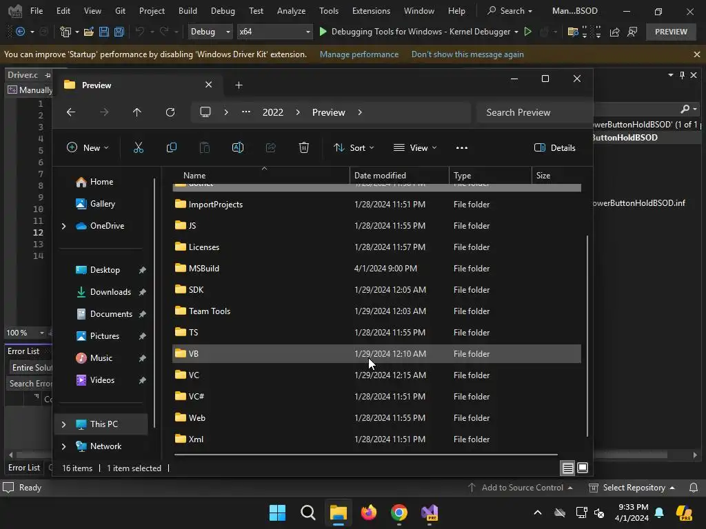Open the Build menu in Visual Studio
The height and width of the screenshot is (529, 706).
pos(188,11)
